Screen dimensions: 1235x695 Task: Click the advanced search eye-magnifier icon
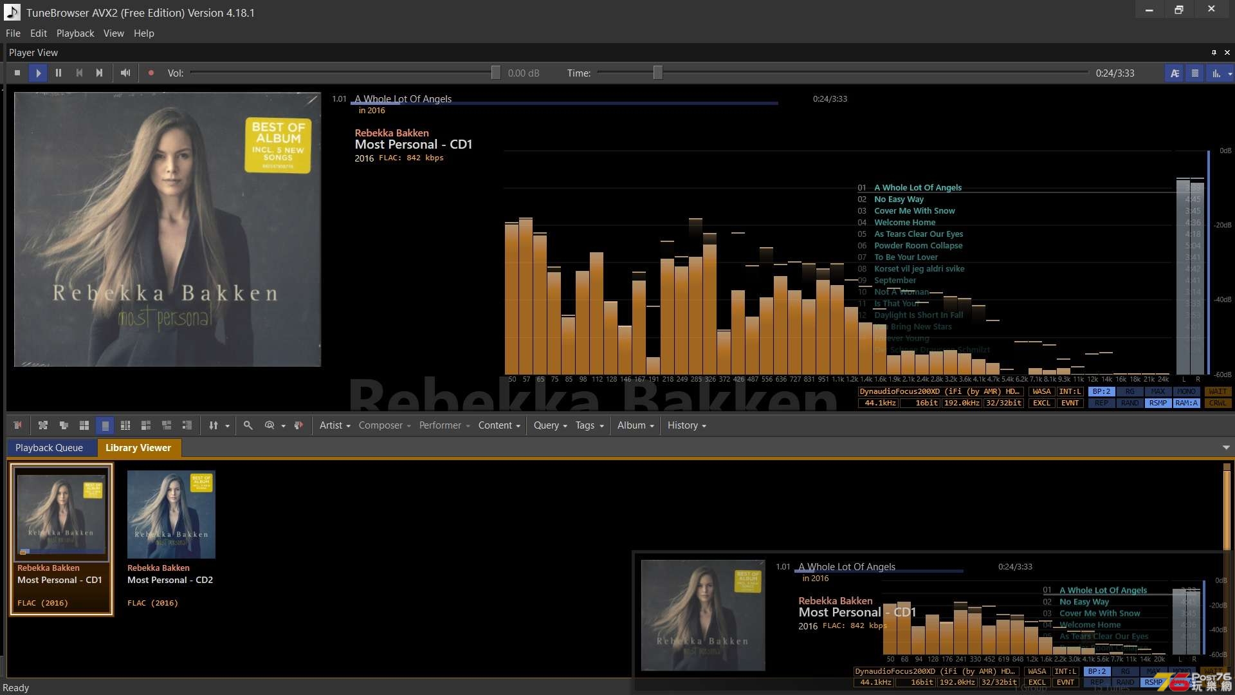click(270, 425)
